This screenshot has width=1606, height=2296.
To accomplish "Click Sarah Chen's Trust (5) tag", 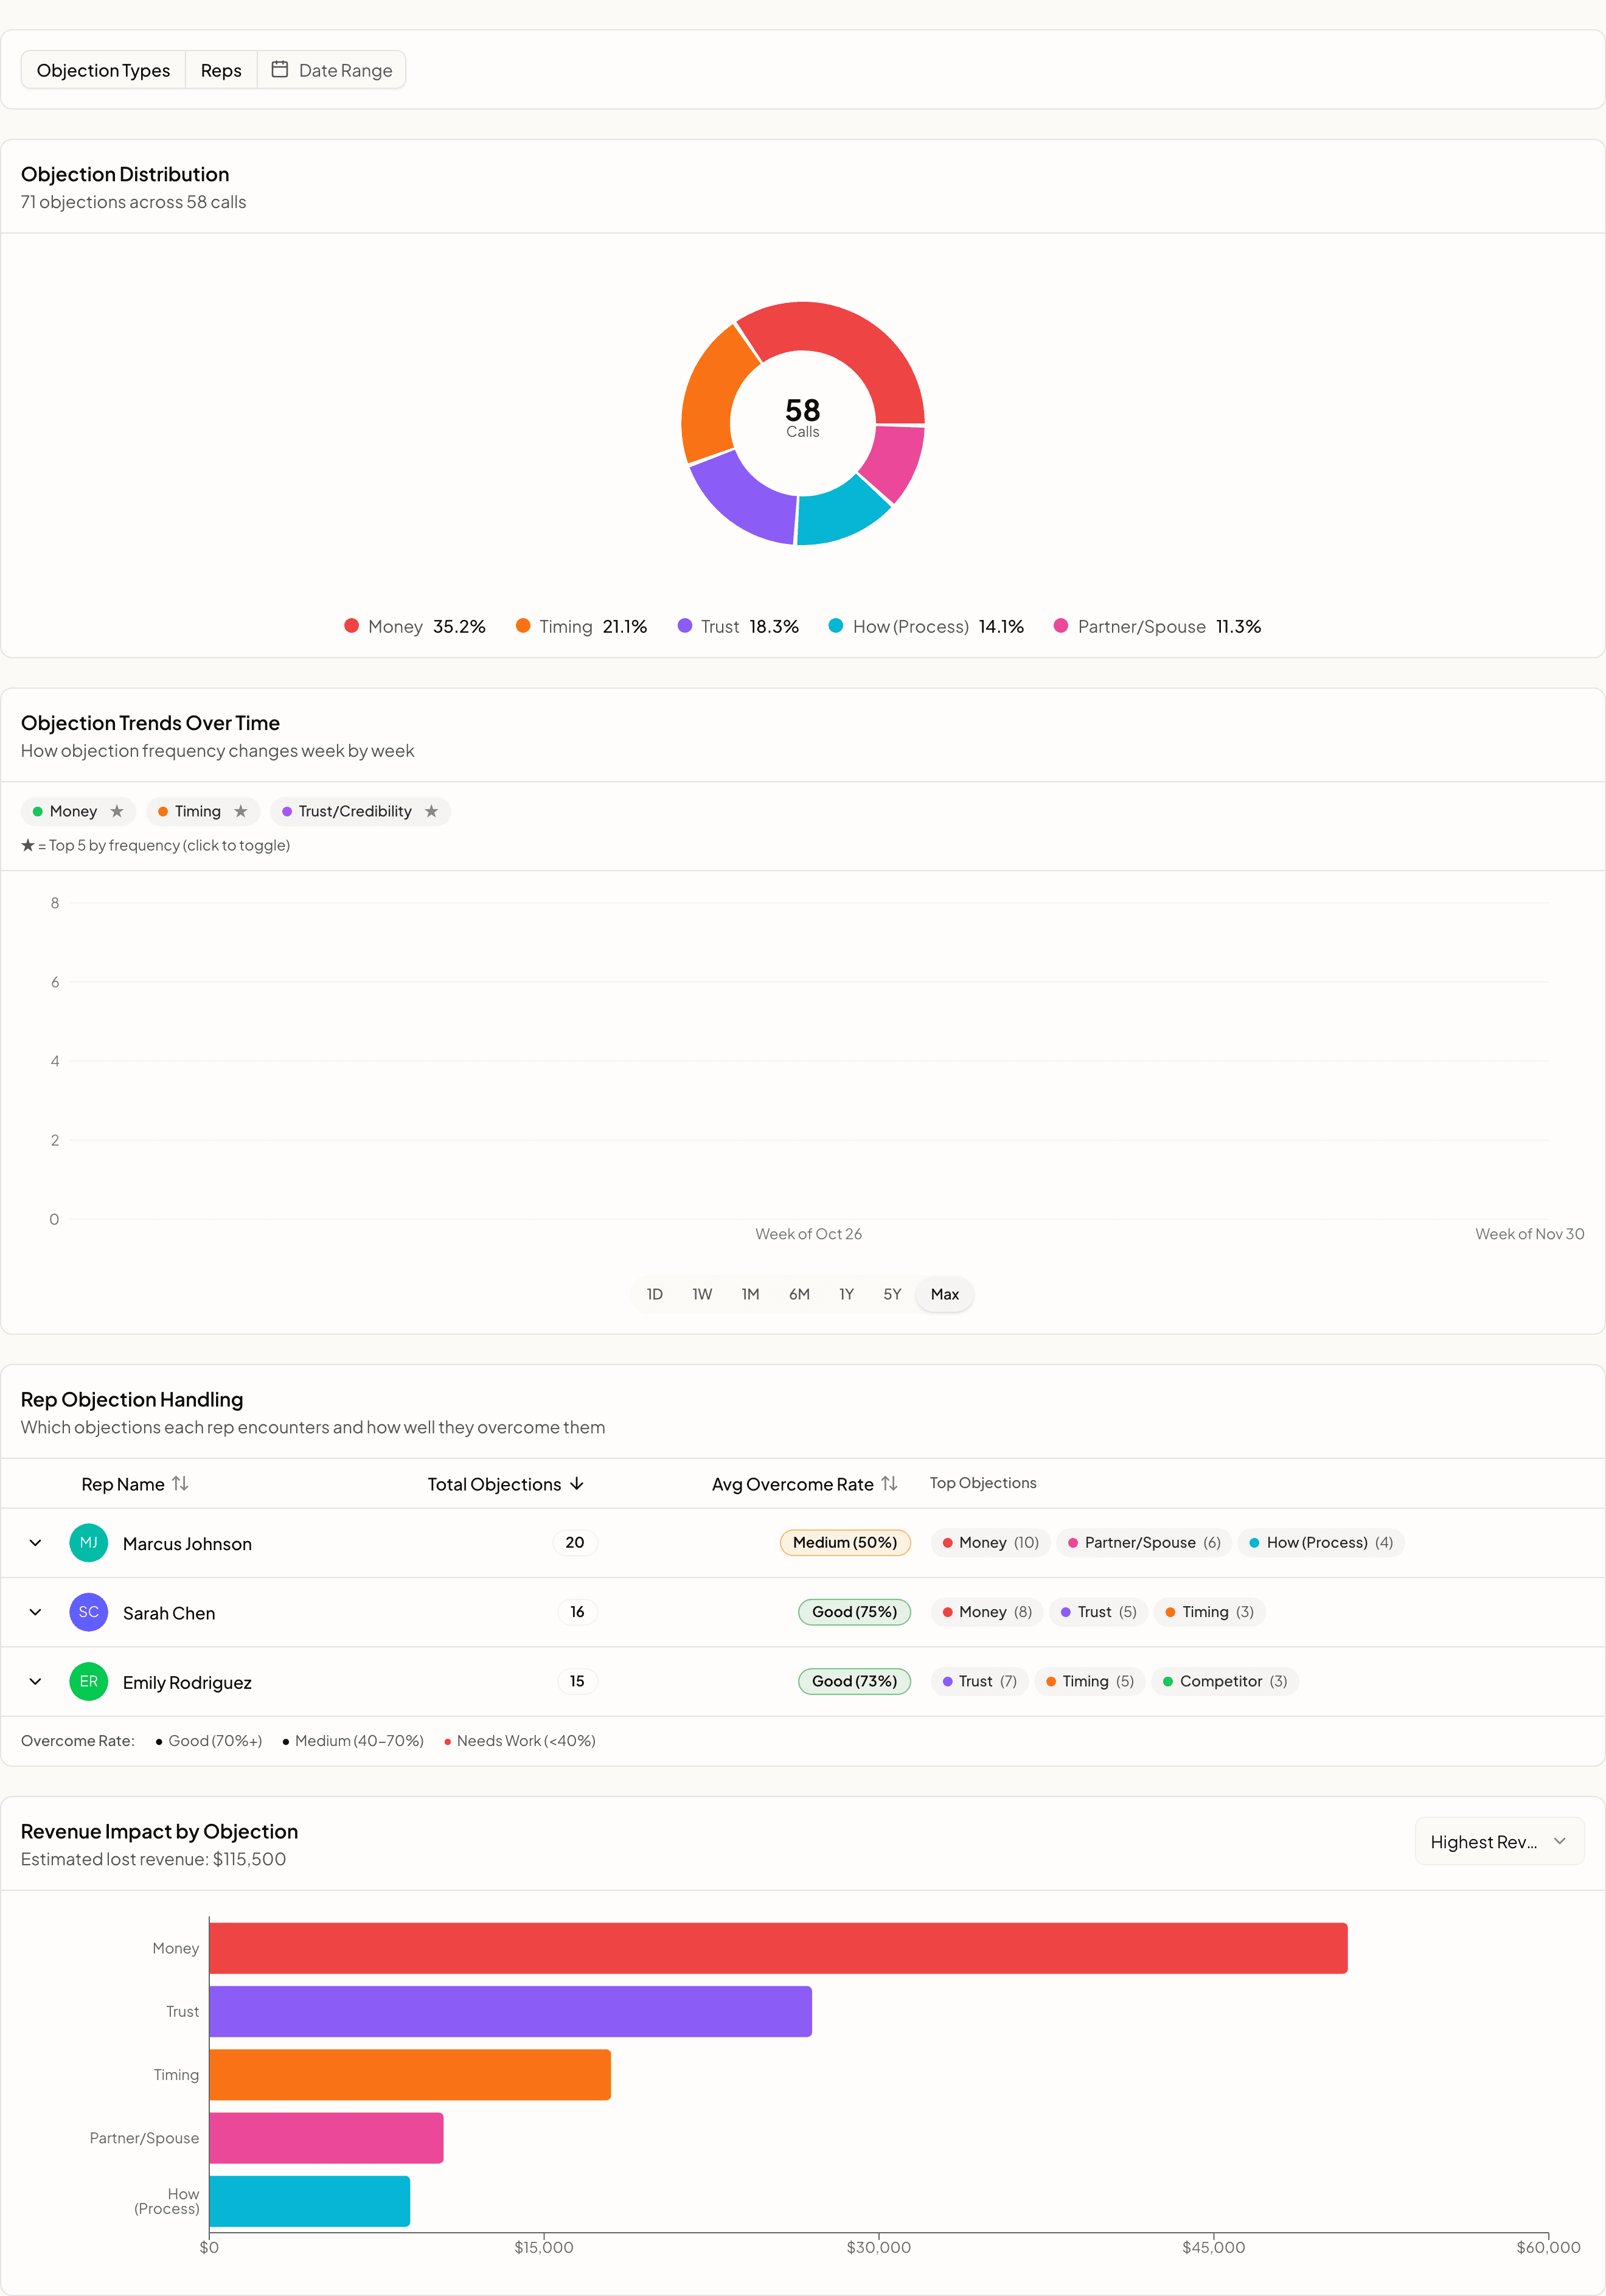I will [1098, 1611].
